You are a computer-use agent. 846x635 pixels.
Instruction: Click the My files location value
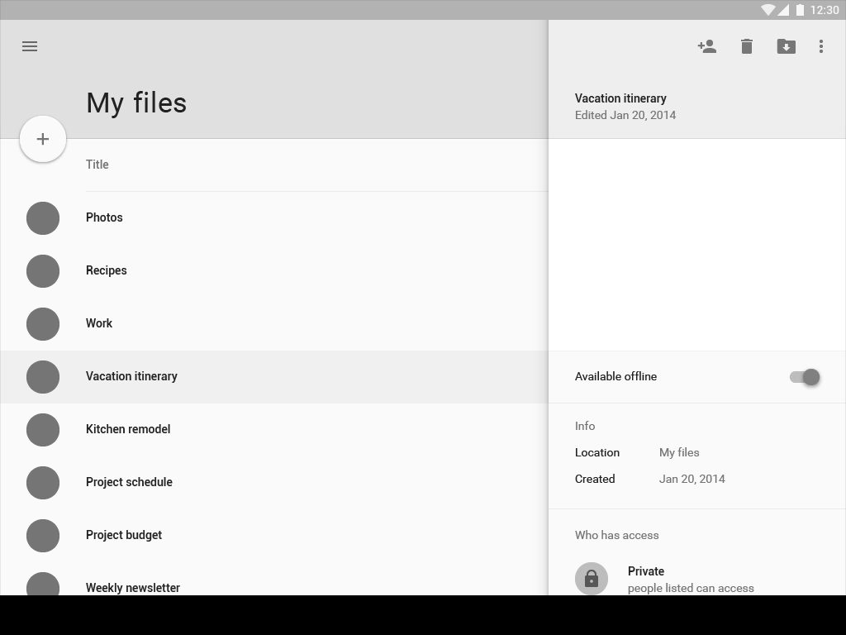coord(679,452)
